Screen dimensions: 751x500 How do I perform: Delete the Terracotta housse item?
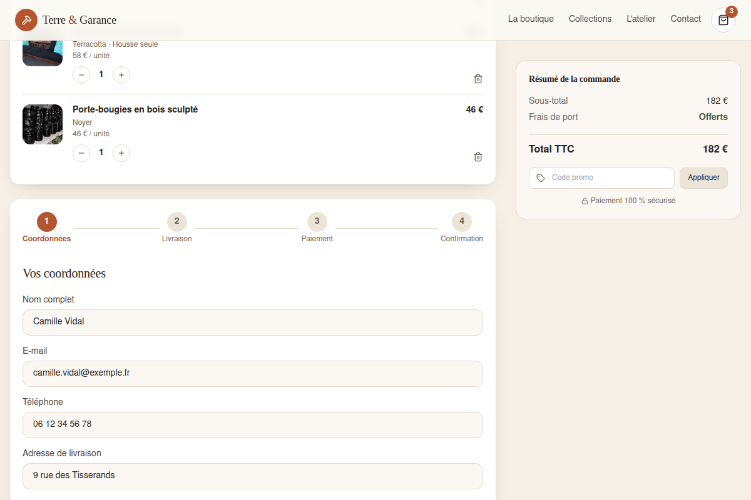point(478,79)
